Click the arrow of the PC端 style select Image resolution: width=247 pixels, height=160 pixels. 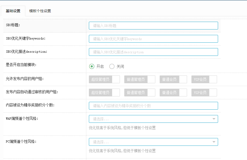pyautogui.click(x=214, y=142)
